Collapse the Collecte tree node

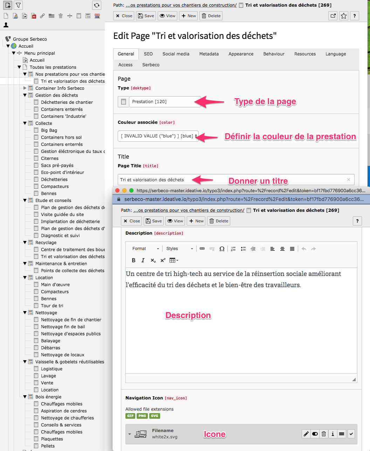point(25,123)
